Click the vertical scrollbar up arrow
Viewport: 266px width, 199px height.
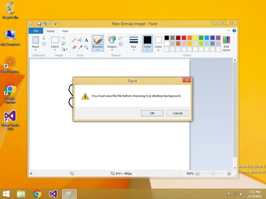click(x=235, y=60)
